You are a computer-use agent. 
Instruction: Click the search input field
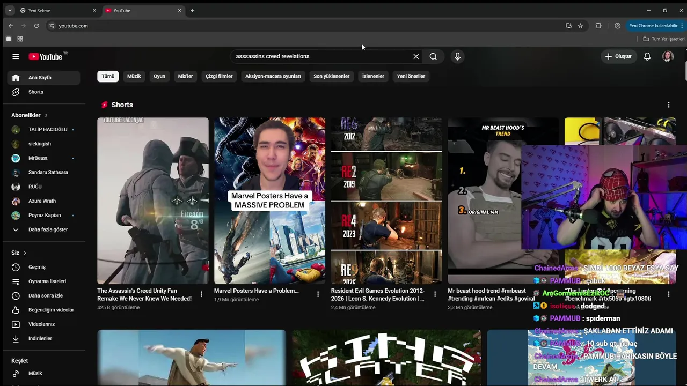coord(321,56)
